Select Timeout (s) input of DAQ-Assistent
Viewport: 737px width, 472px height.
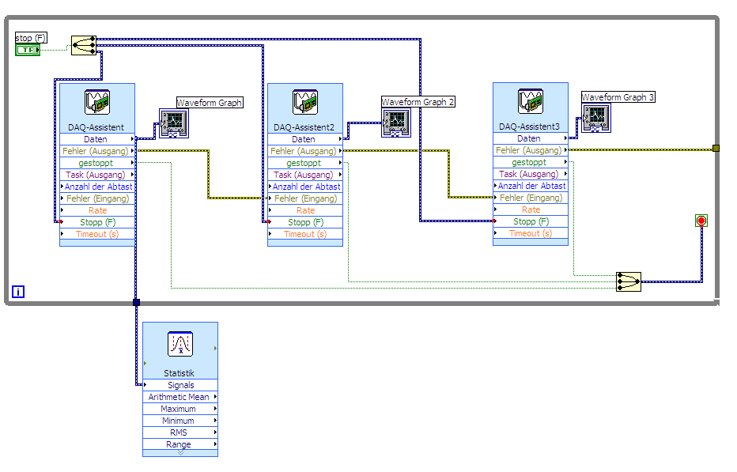(97, 234)
